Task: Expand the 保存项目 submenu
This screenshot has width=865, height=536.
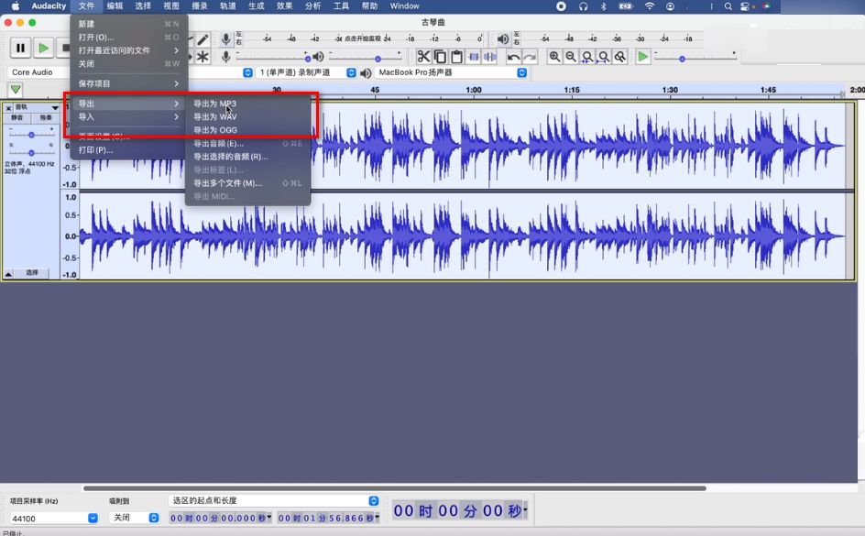Action: pos(129,83)
